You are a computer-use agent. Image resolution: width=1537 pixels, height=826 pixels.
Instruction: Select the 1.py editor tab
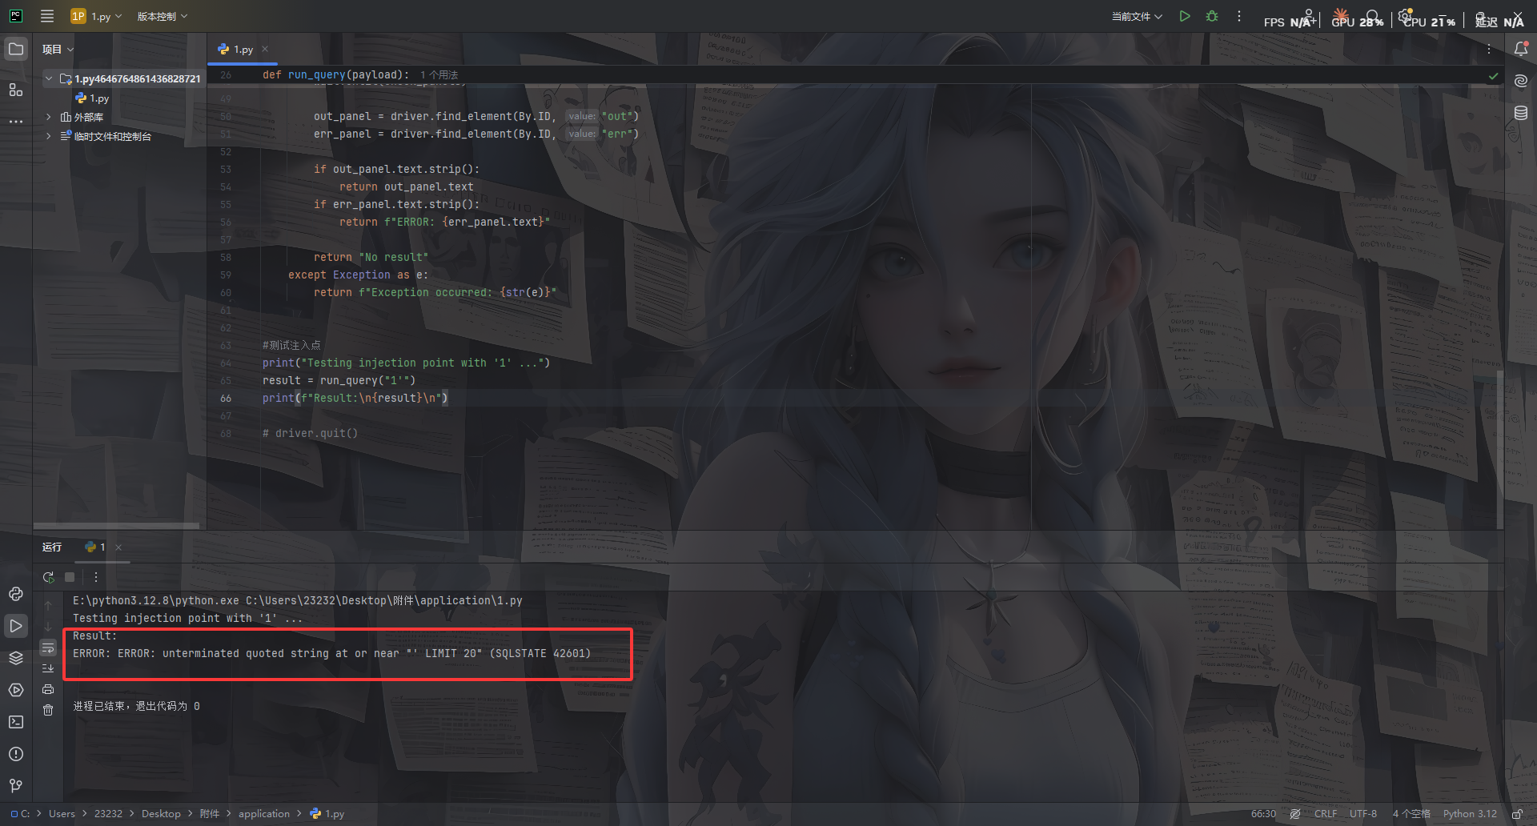[243, 50]
